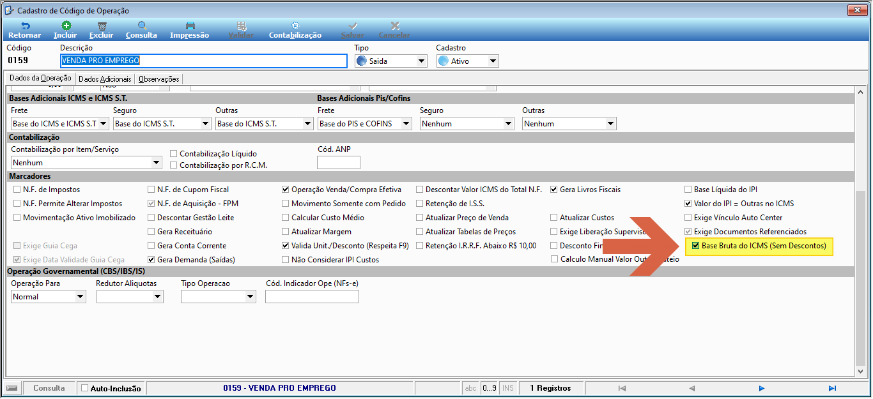
Task: Open the Consulta magnifier tool
Action: point(142,26)
